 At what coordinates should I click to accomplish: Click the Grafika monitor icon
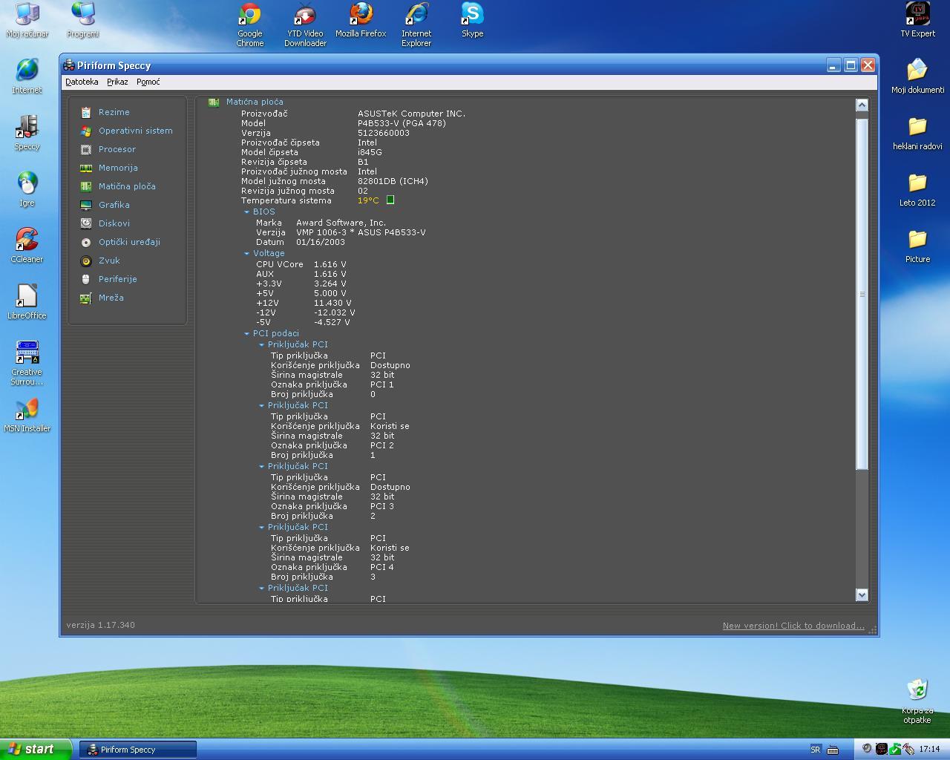(x=86, y=205)
